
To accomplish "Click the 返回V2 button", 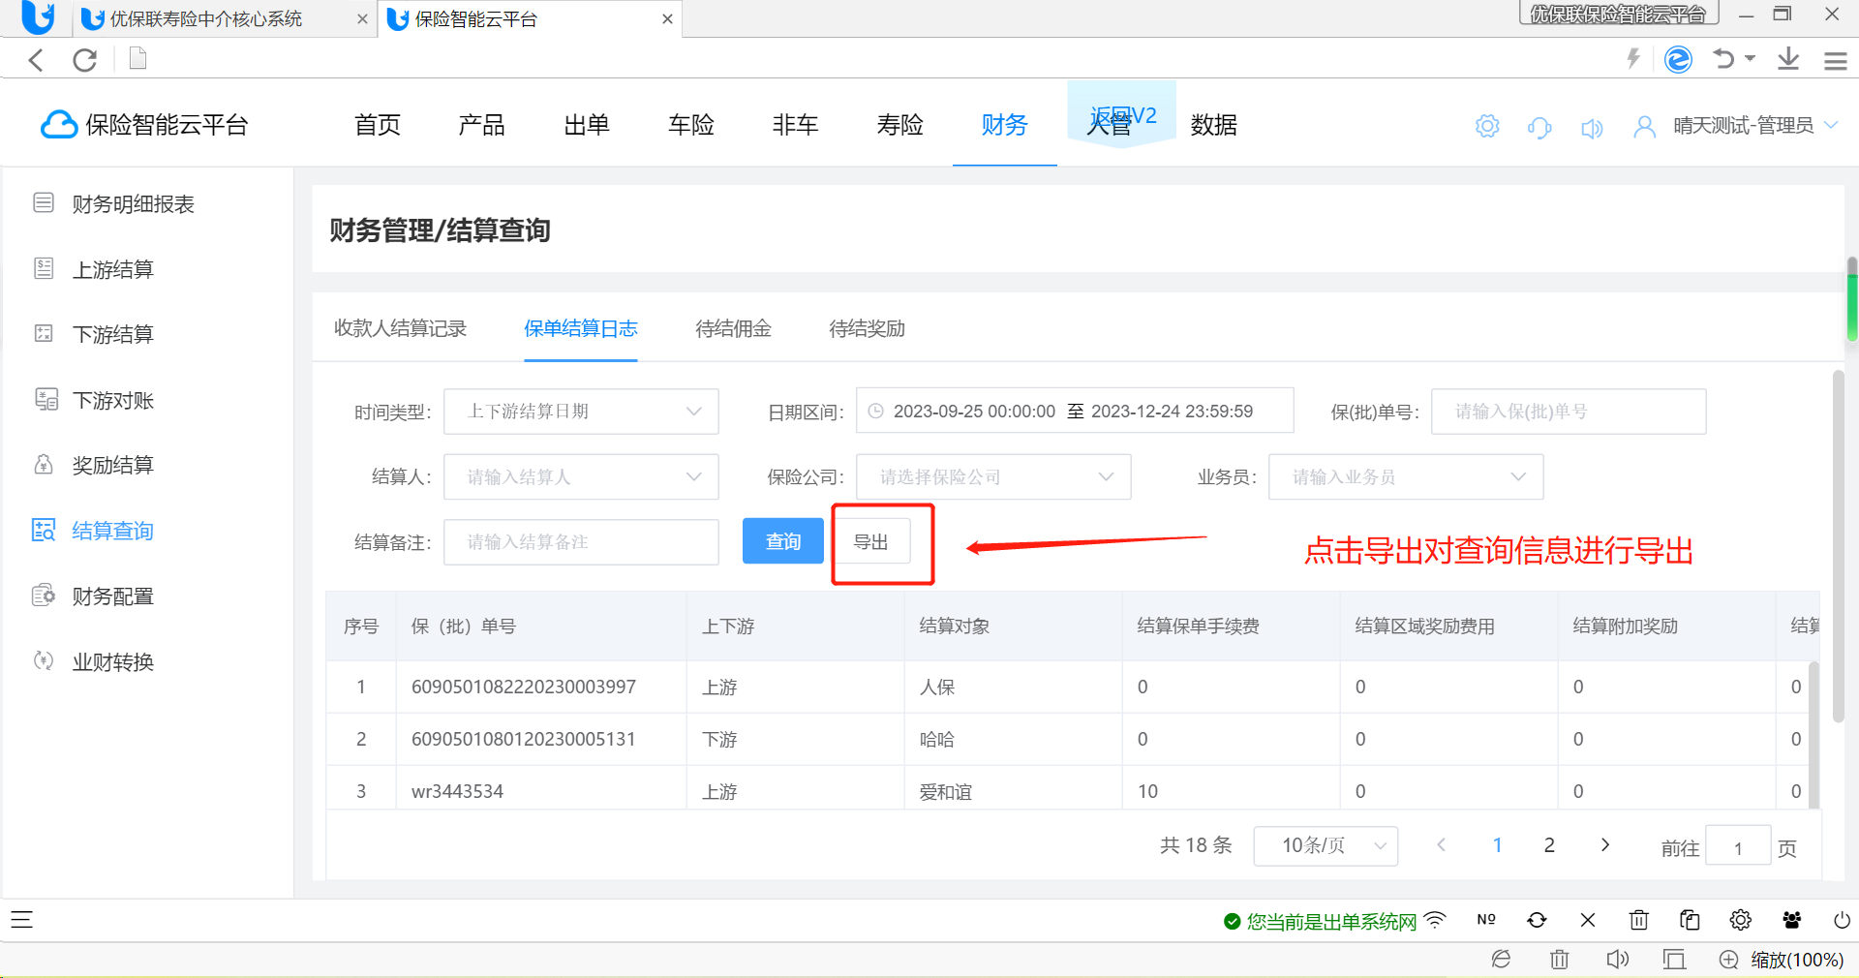I will (1122, 115).
